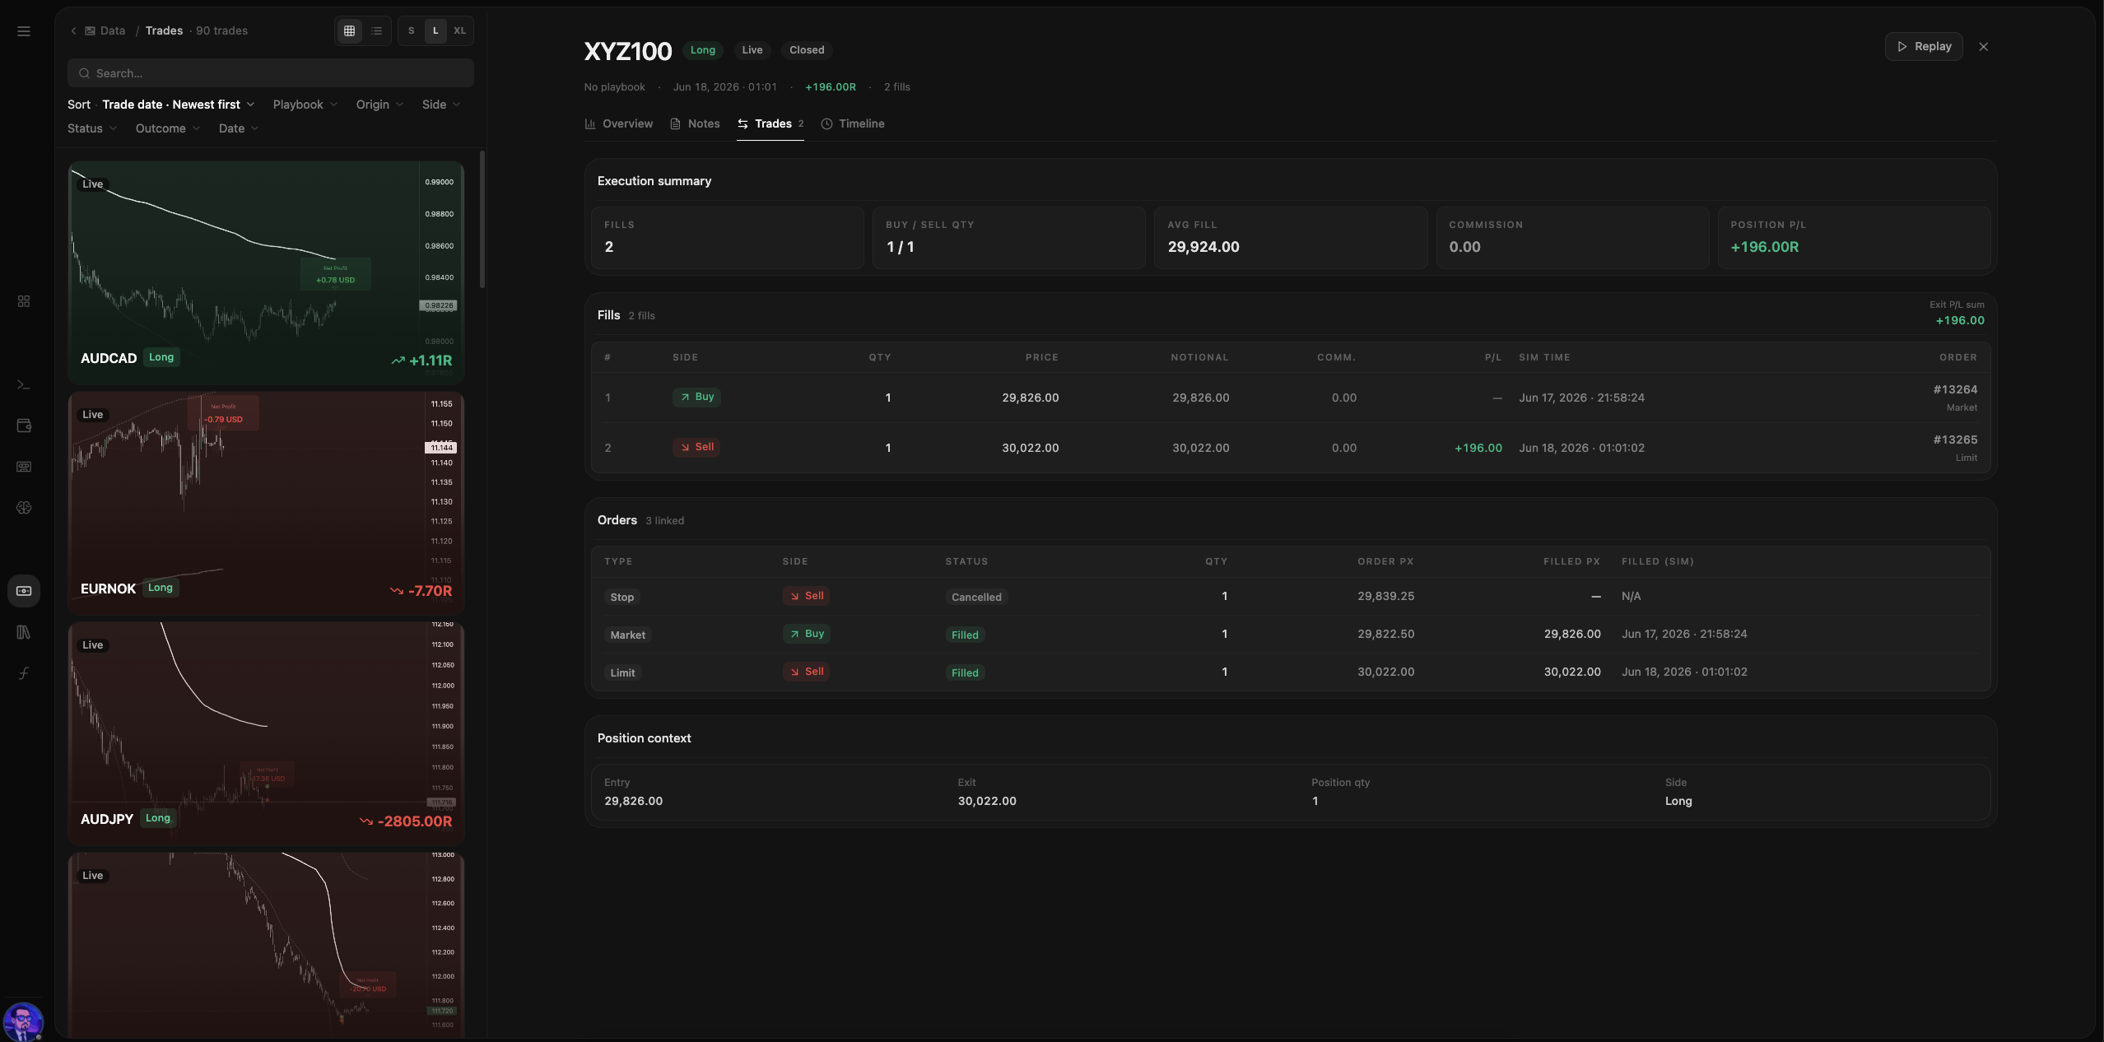Click the Buy tag in Market order row
The image size is (2104, 1042).
[807, 634]
